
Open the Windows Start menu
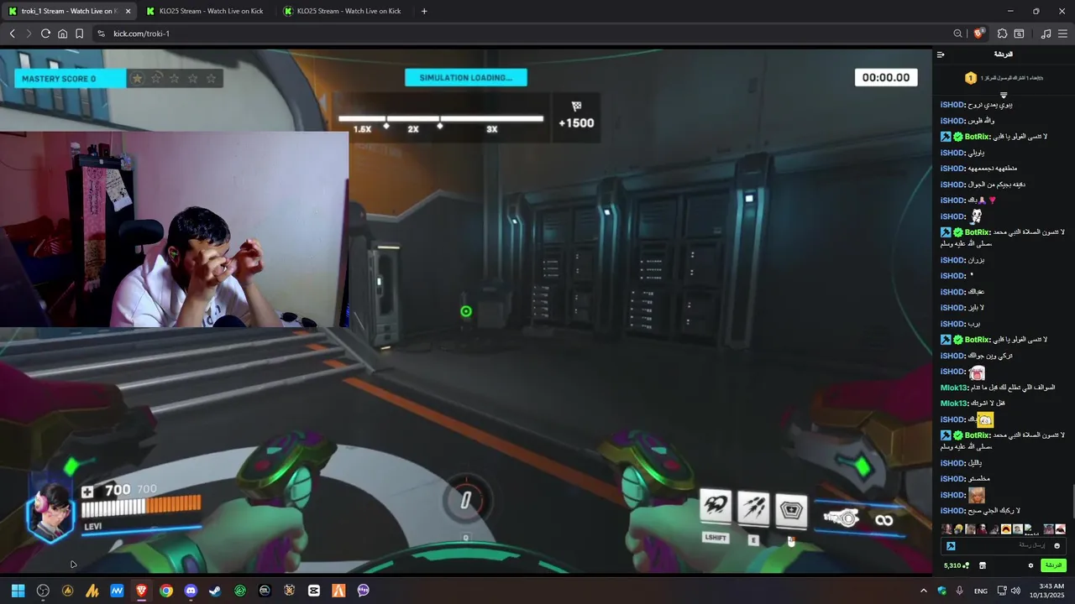(18, 591)
